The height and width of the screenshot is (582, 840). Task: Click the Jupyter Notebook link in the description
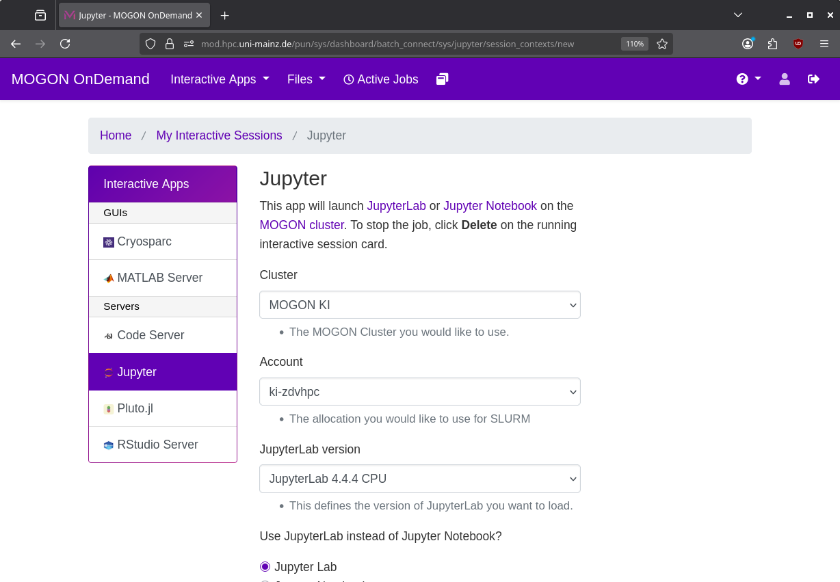pyautogui.click(x=490, y=206)
